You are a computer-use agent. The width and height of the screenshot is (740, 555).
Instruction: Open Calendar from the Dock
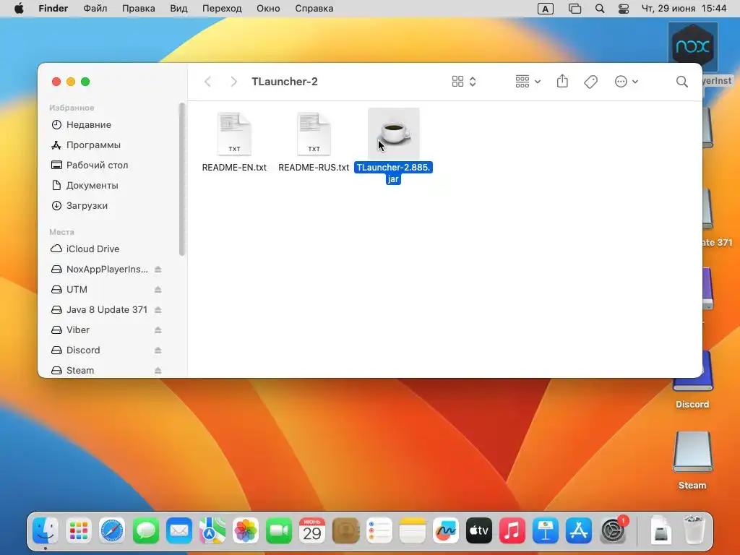pos(312,530)
